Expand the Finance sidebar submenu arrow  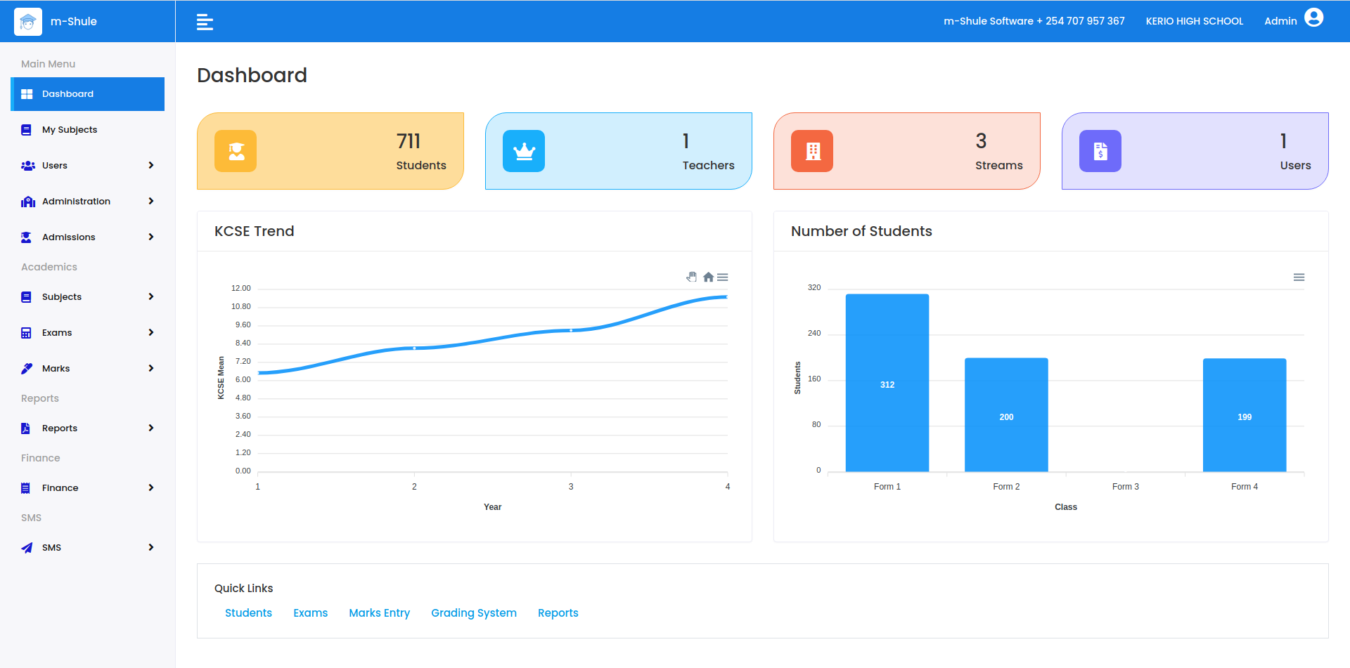tap(150, 488)
